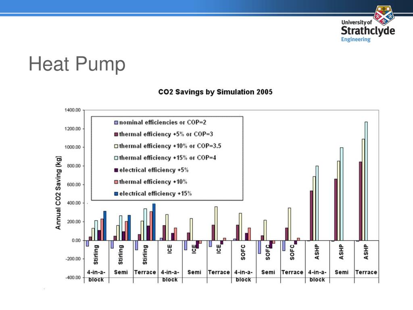Click the y-axis value 600.00
The height and width of the screenshot is (310, 413).
pos(73,185)
